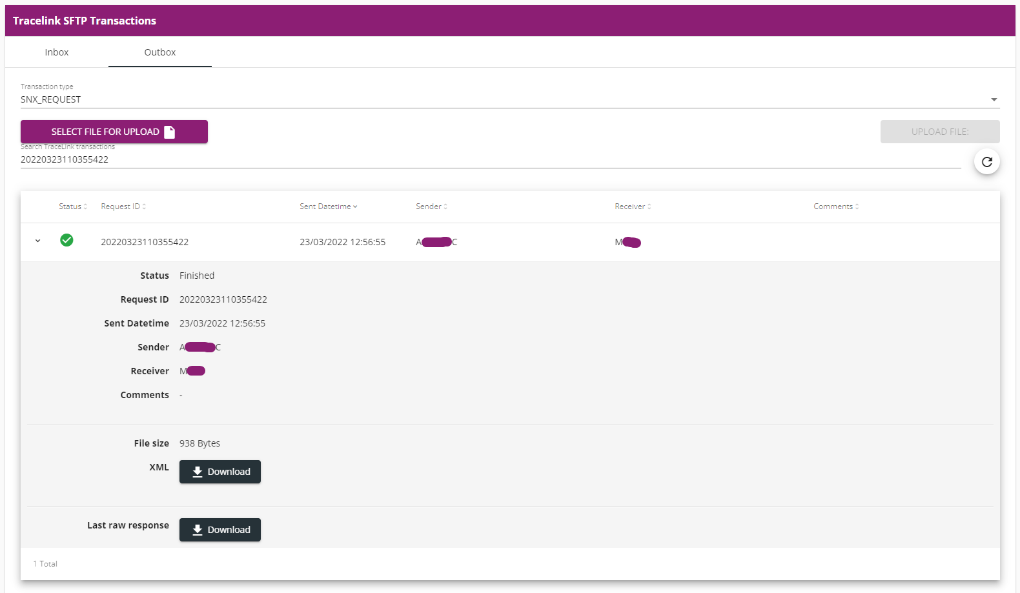Click Select File For Upload button
The width and height of the screenshot is (1020, 593).
pyautogui.click(x=114, y=132)
